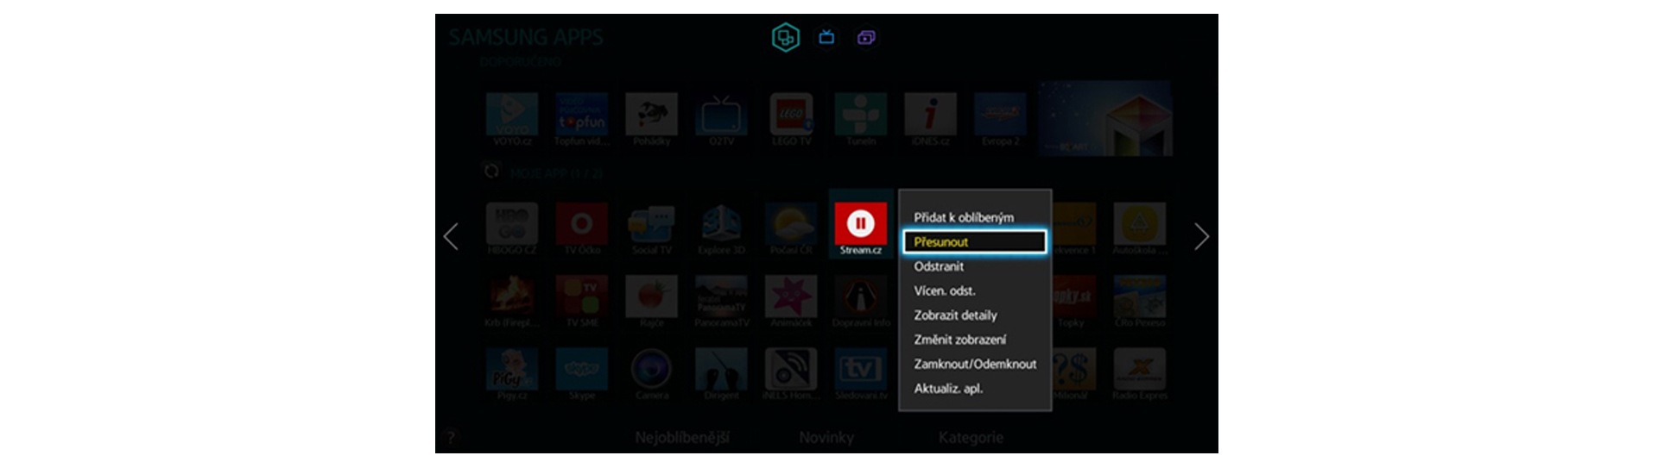Choose 'Změnit zobrazení' menu item
Screen dimensions: 1658x468
click(x=959, y=340)
